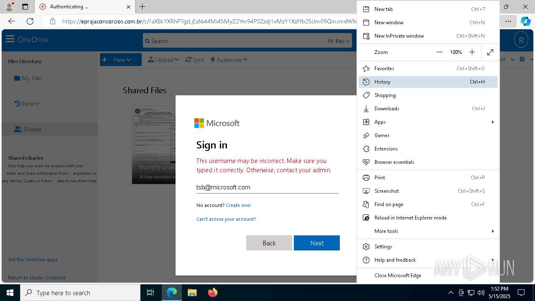Select Screenshot menu entry
Screen dimensions: 535x301
pos(428,191)
